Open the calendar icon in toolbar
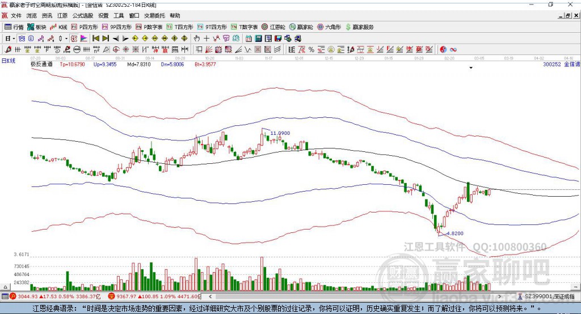This screenshot has height=314, width=581. point(249,39)
